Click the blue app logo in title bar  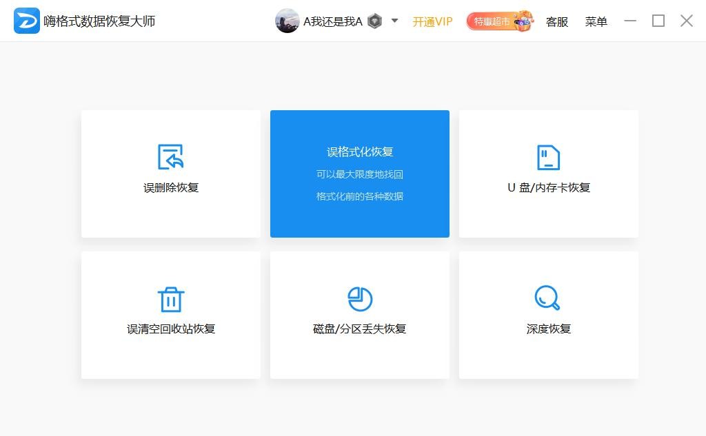(x=27, y=21)
